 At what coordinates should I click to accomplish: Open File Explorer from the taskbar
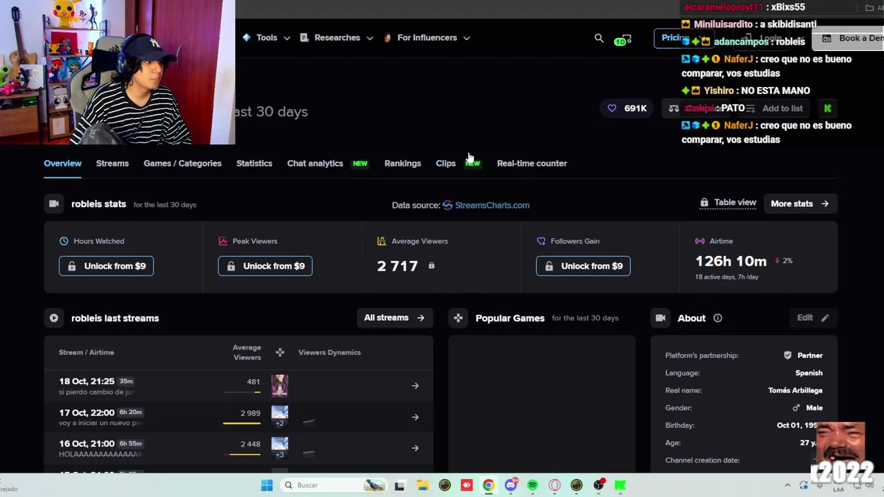click(x=422, y=485)
